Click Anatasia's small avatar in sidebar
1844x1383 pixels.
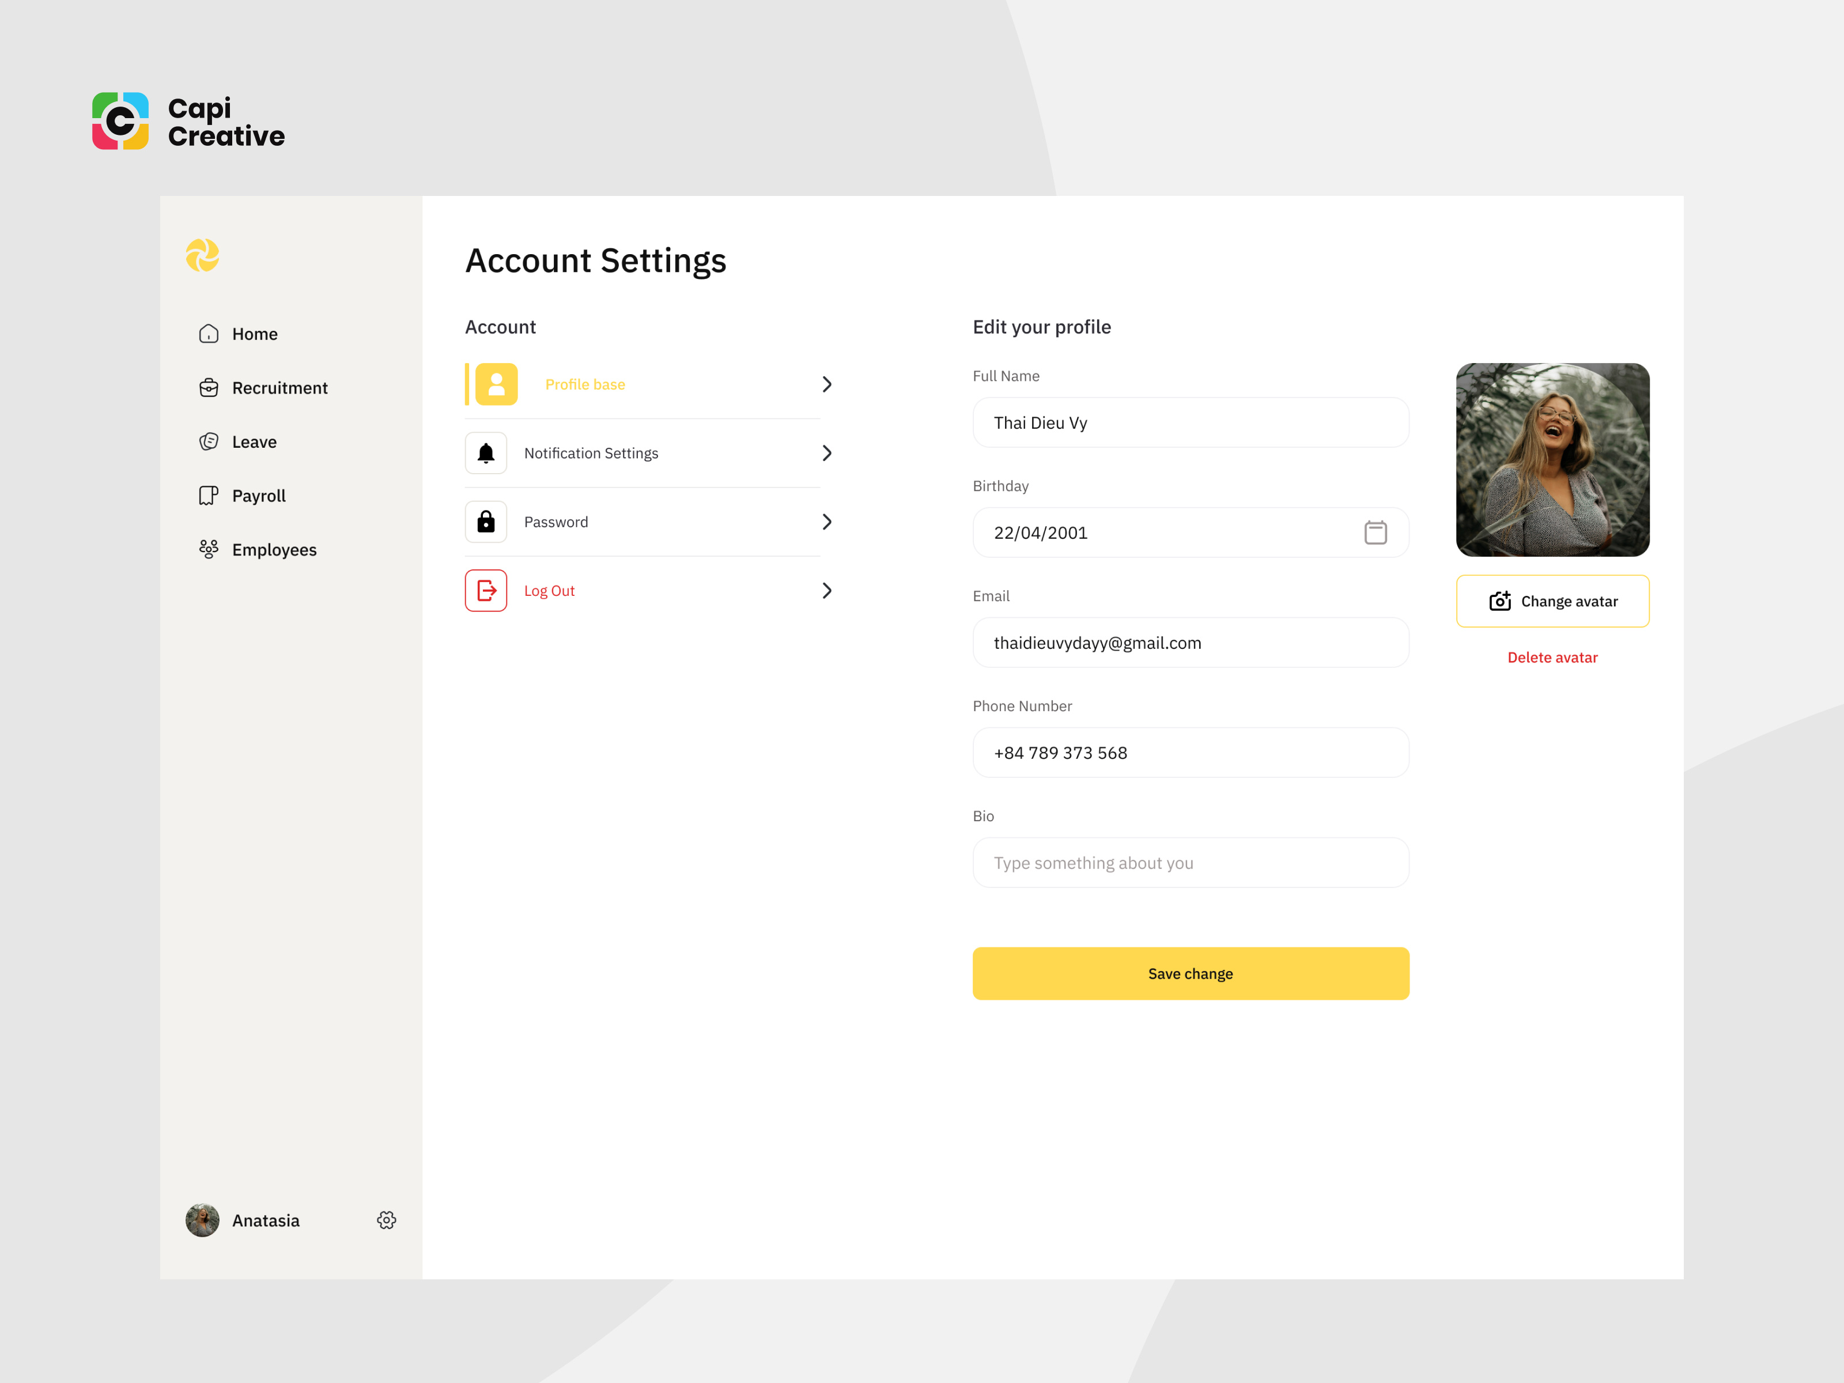point(203,1220)
